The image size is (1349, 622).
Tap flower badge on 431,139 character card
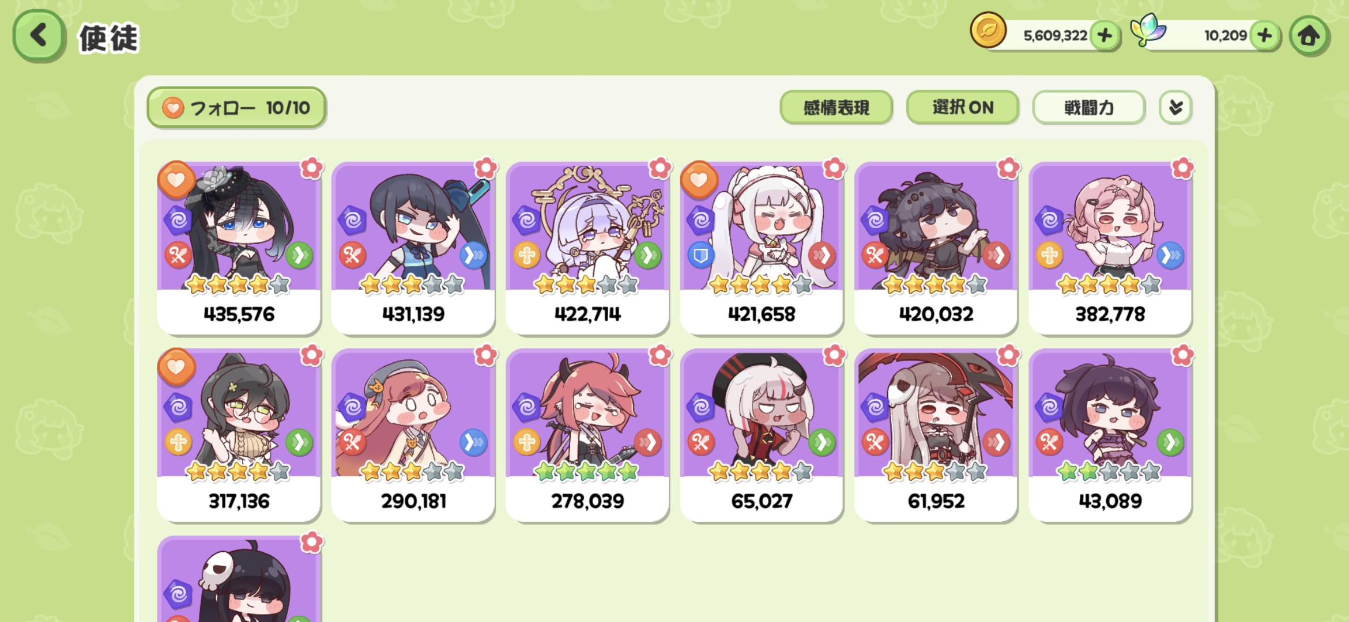[486, 168]
